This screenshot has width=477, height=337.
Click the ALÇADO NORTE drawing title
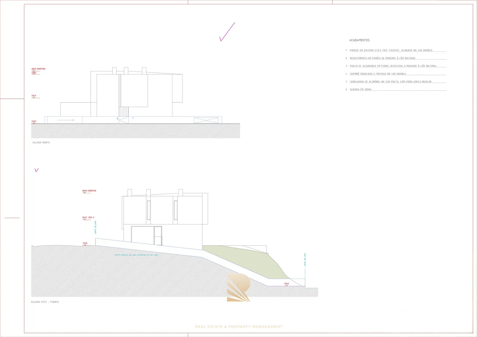click(41, 143)
